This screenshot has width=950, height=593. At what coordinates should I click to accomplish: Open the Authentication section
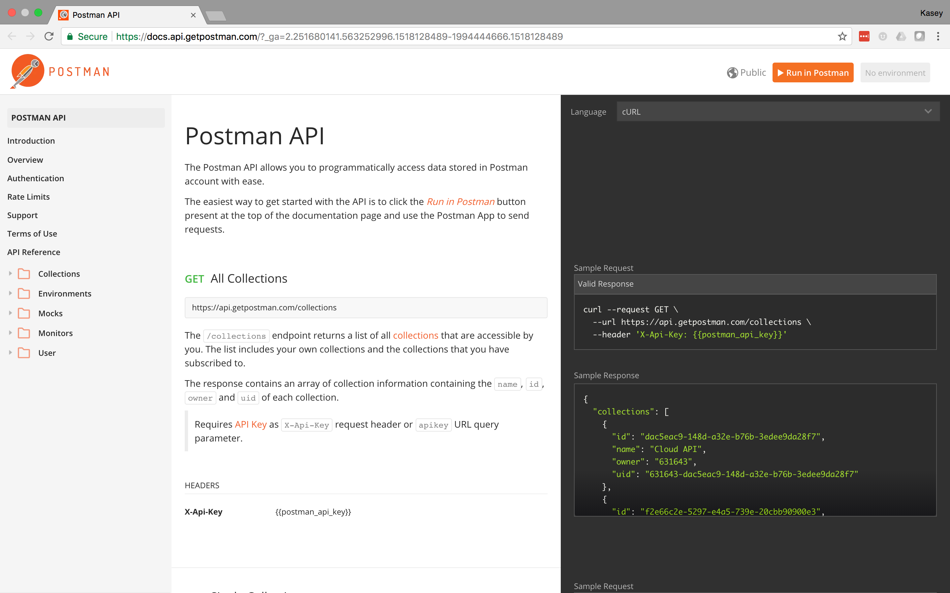point(36,178)
